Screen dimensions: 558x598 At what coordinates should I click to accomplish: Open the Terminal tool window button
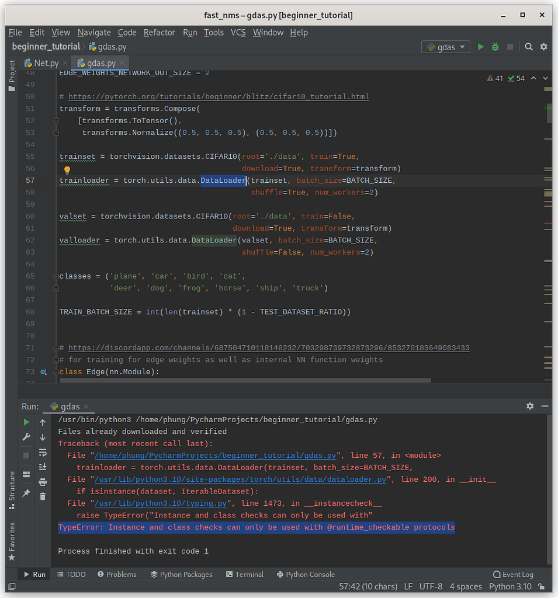point(244,575)
